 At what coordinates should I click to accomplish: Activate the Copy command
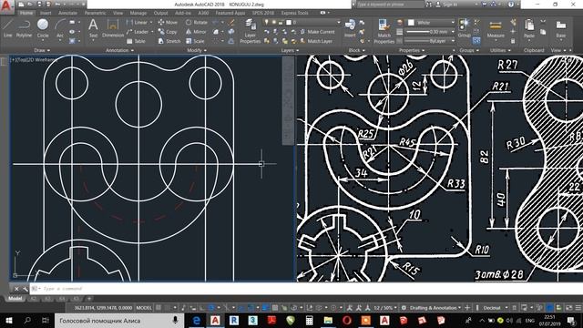pyautogui.click(x=168, y=32)
